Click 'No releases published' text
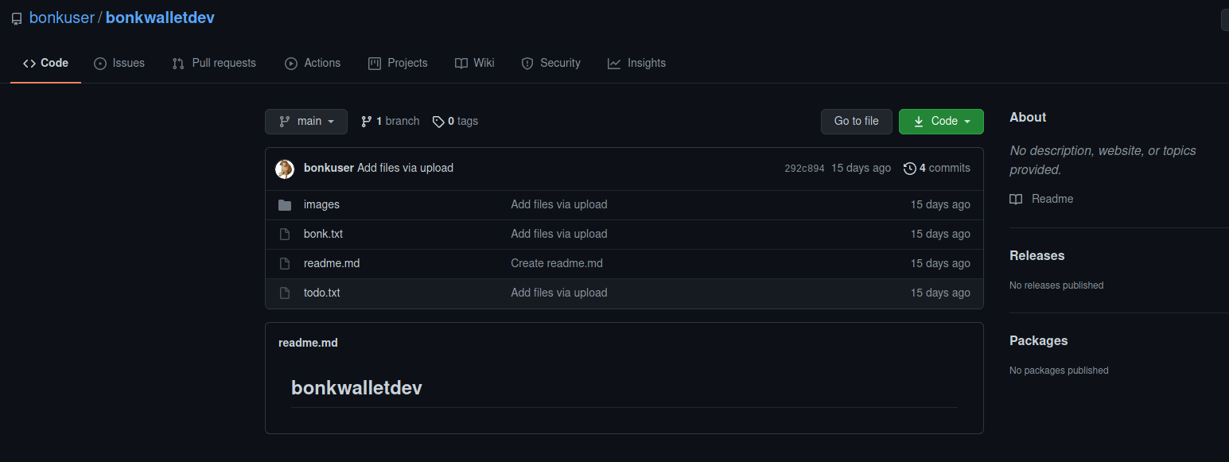 pyautogui.click(x=1056, y=285)
